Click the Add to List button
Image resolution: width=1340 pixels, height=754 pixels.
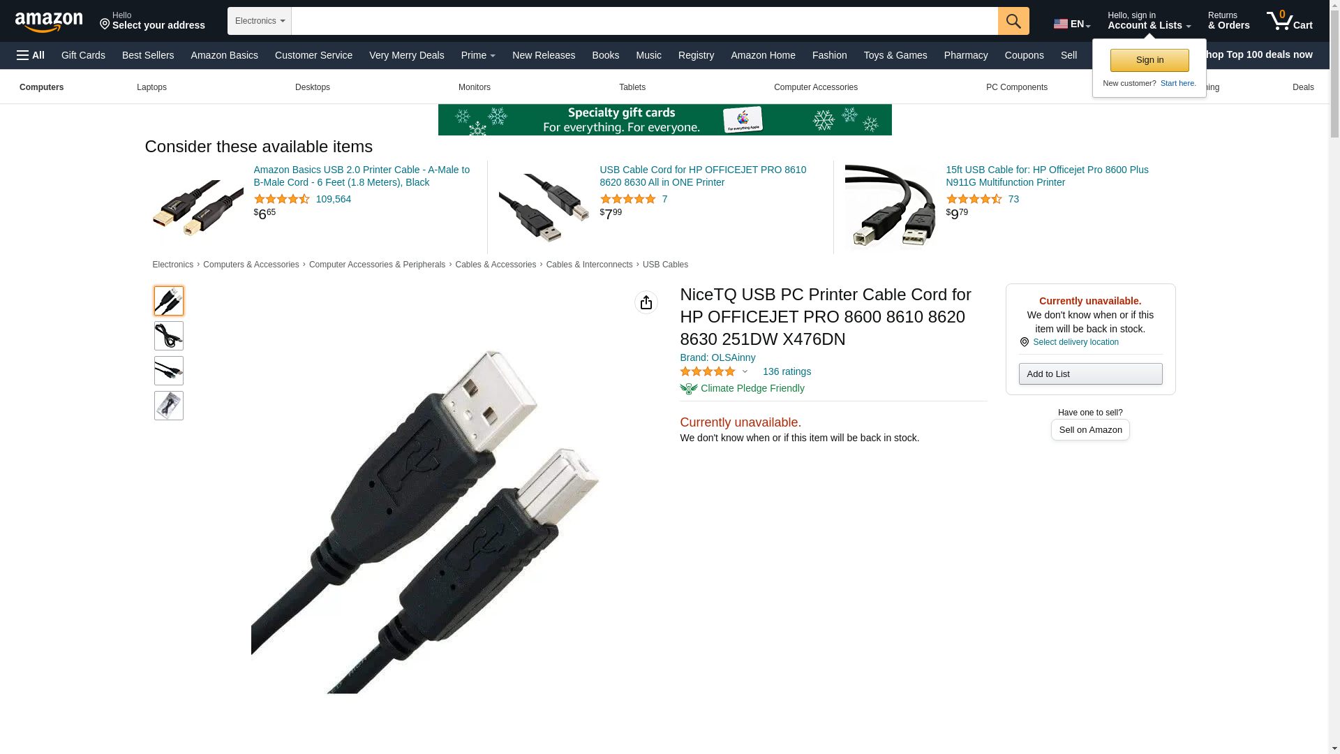coord(1090,374)
